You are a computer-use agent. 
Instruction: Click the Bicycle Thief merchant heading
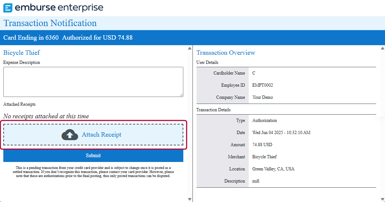[22, 53]
